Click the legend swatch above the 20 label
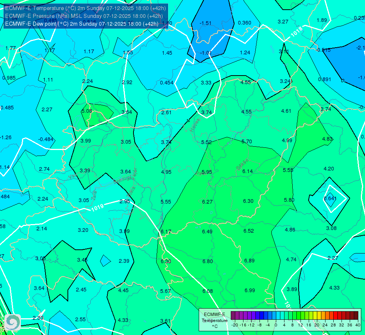Screen dimensions: 365x335 (x=315, y=316)
